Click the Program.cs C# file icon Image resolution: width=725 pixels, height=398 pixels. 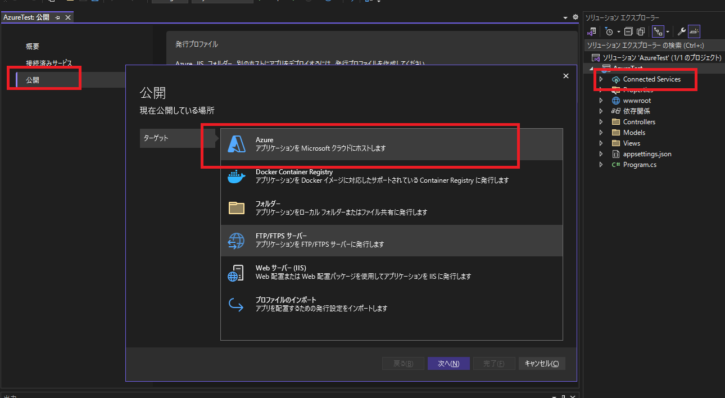click(616, 165)
